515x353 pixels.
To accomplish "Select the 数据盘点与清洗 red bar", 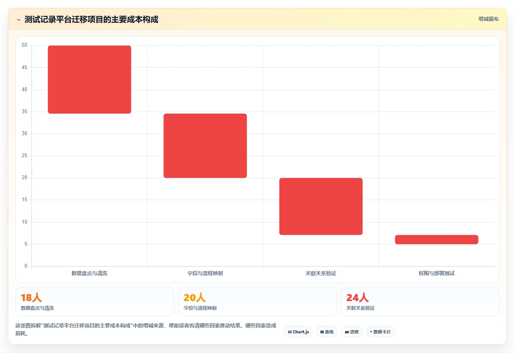I will pos(89,79).
